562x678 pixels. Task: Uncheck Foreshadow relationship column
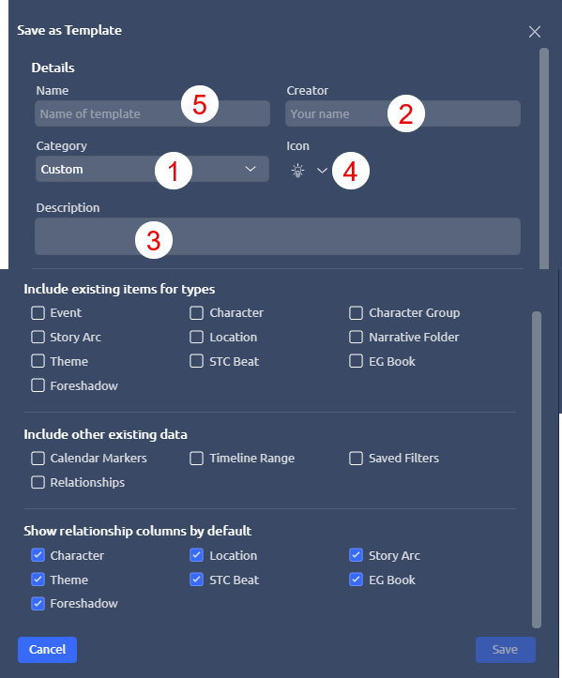tap(38, 604)
